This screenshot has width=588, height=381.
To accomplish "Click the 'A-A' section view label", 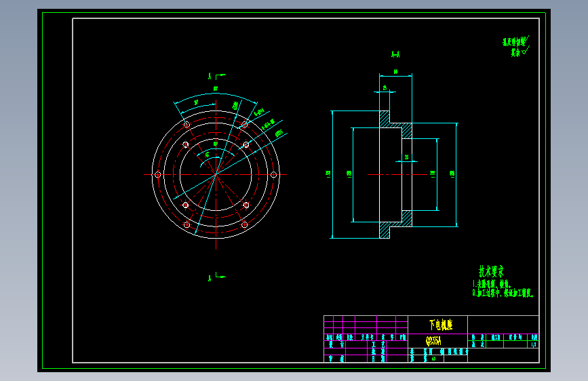I will (395, 54).
